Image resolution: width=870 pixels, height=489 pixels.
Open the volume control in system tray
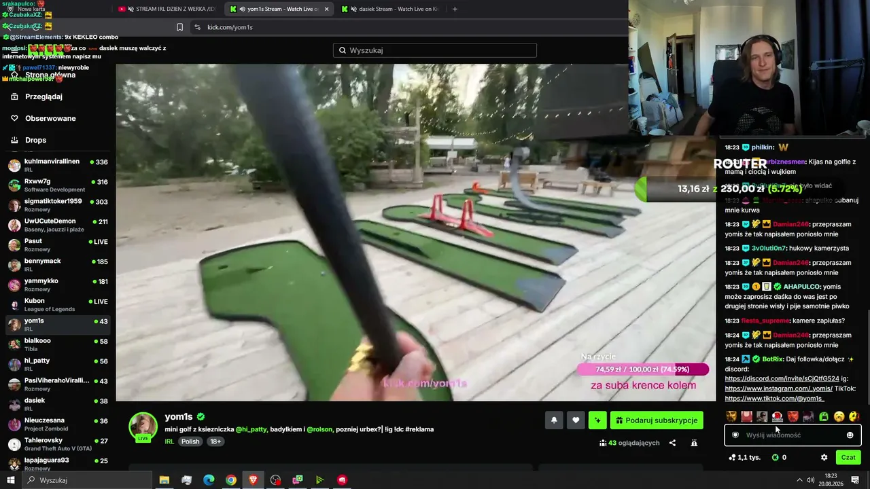coord(809,480)
